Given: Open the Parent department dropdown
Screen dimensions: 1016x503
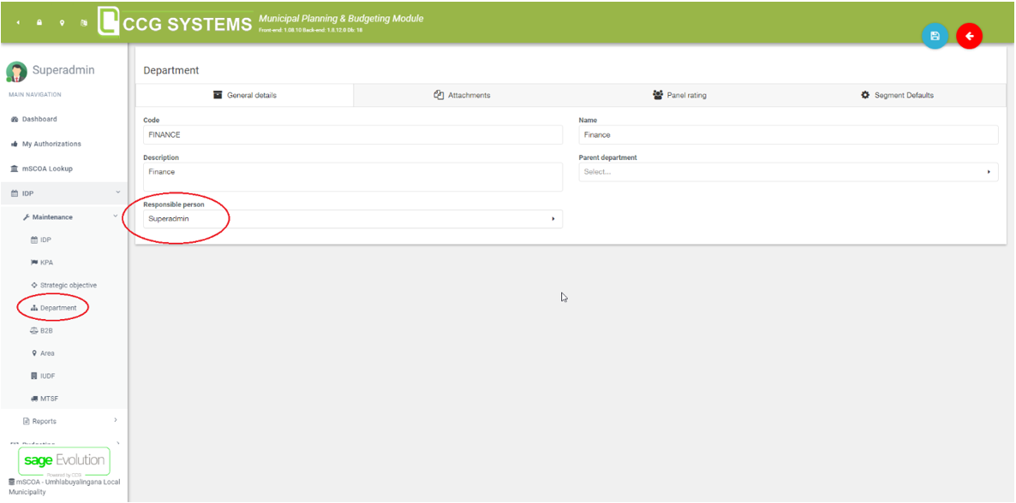Looking at the screenshot, I should click(788, 172).
